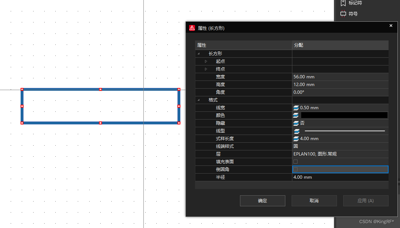The image size is (400, 228).
Task: Select the 角度 property label
Action: click(x=220, y=92)
